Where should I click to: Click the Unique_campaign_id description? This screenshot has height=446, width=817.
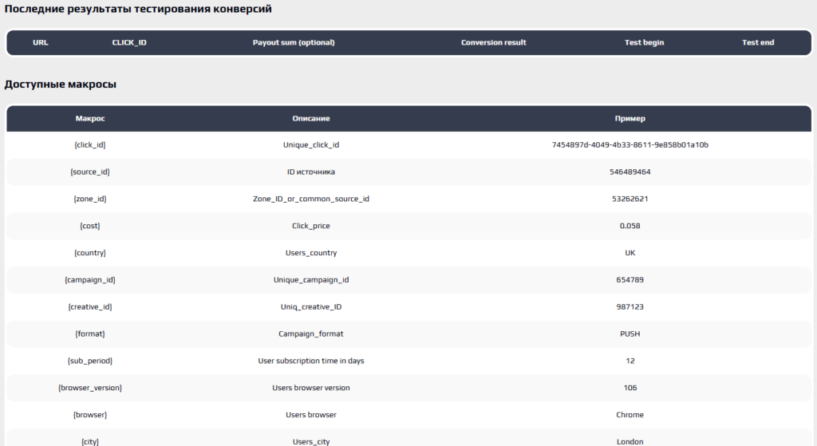(x=311, y=280)
